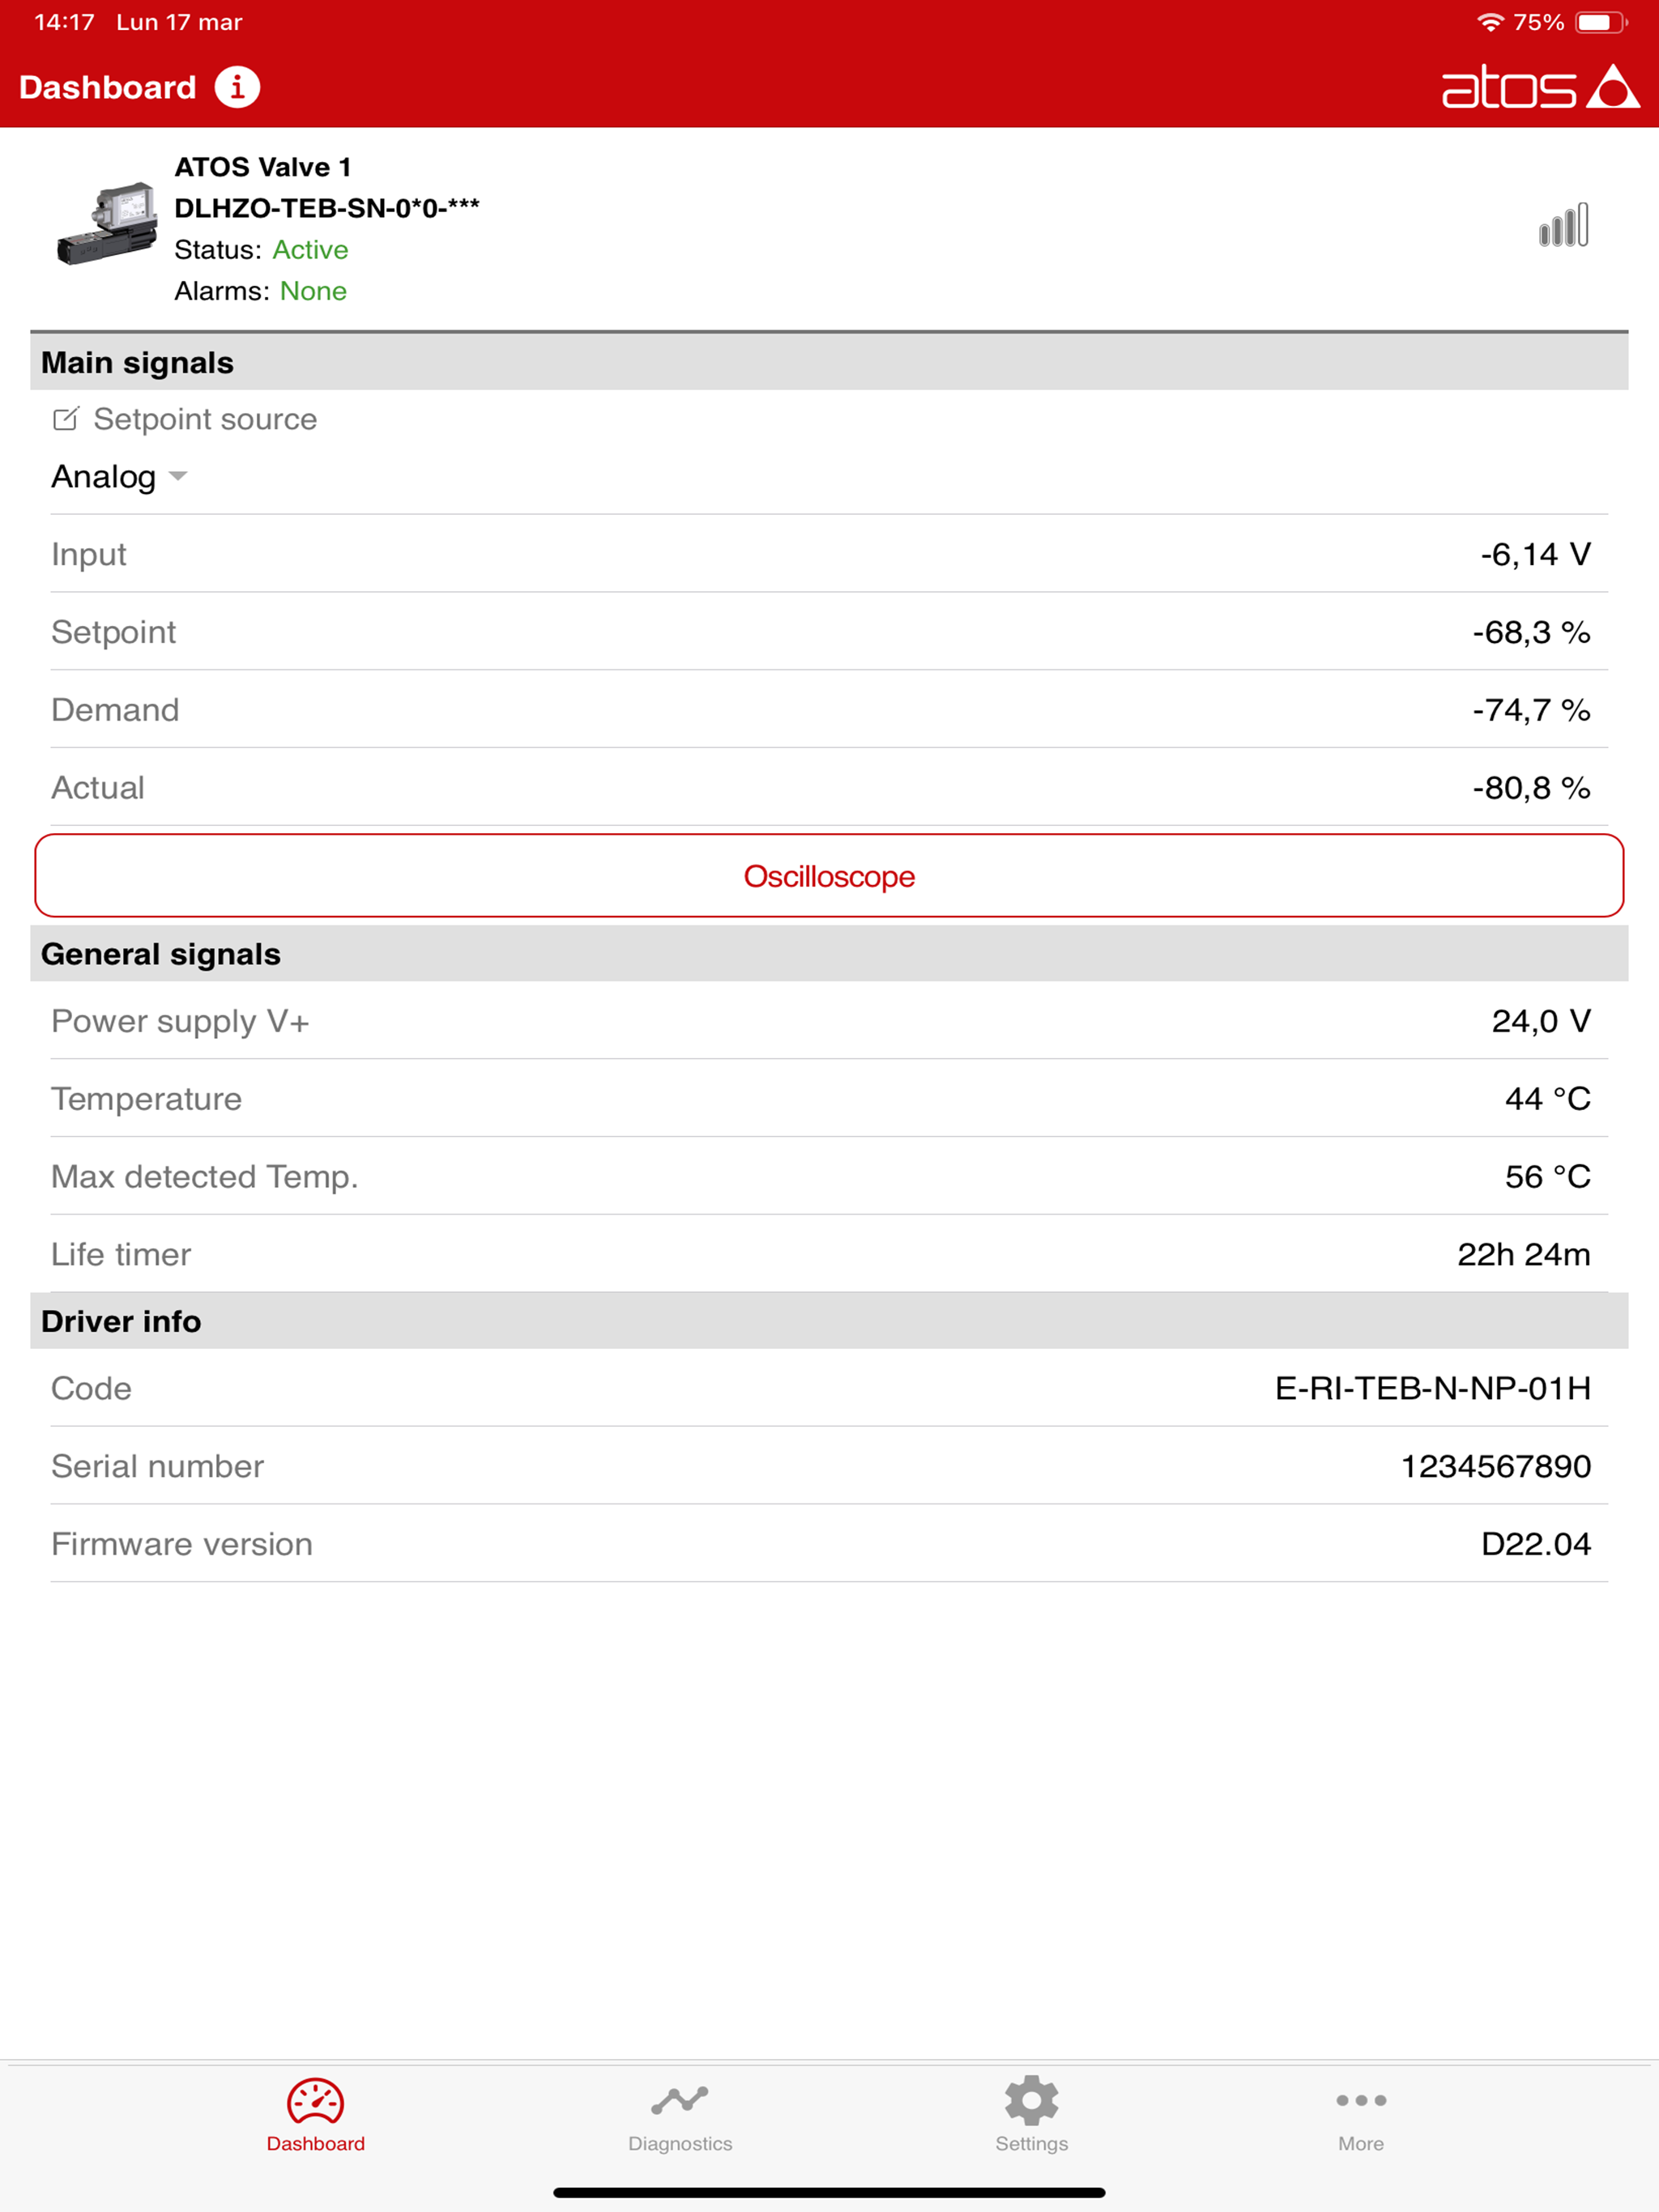Open the Oscilloscope button
This screenshot has width=1659, height=2212.
pyautogui.click(x=829, y=876)
